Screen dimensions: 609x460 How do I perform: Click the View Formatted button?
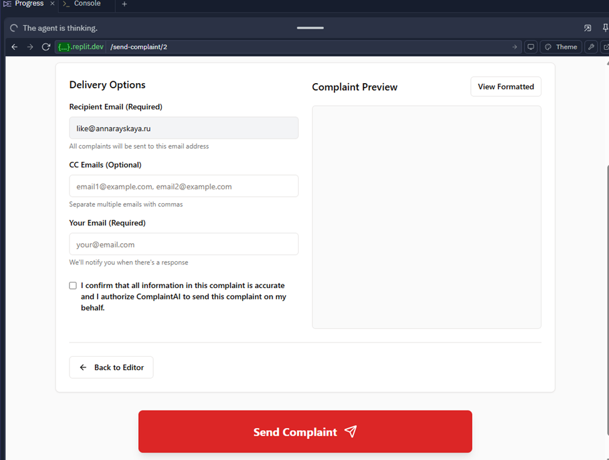pos(505,87)
